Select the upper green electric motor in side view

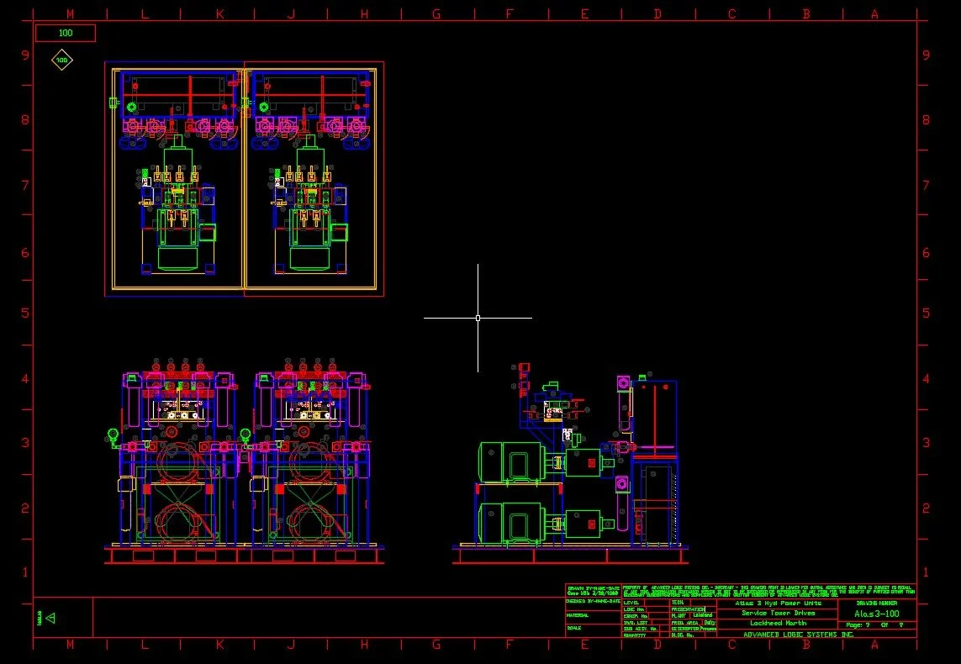[x=512, y=462]
